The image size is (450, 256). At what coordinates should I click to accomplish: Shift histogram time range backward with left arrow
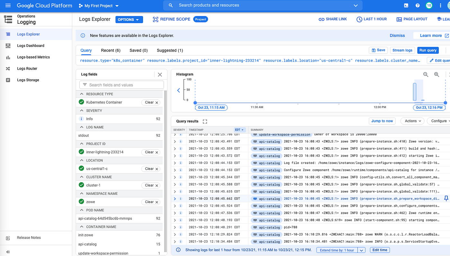pyautogui.click(x=179, y=90)
